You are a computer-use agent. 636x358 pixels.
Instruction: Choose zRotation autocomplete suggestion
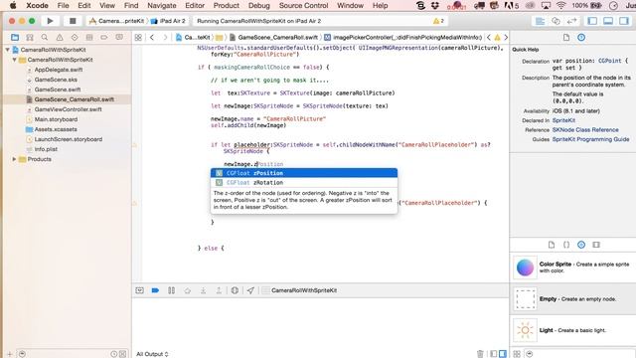pos(304,183)
